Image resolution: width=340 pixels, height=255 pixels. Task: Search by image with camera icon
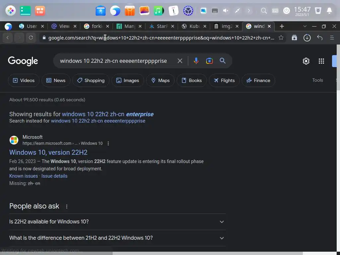[x=209, y=61]
